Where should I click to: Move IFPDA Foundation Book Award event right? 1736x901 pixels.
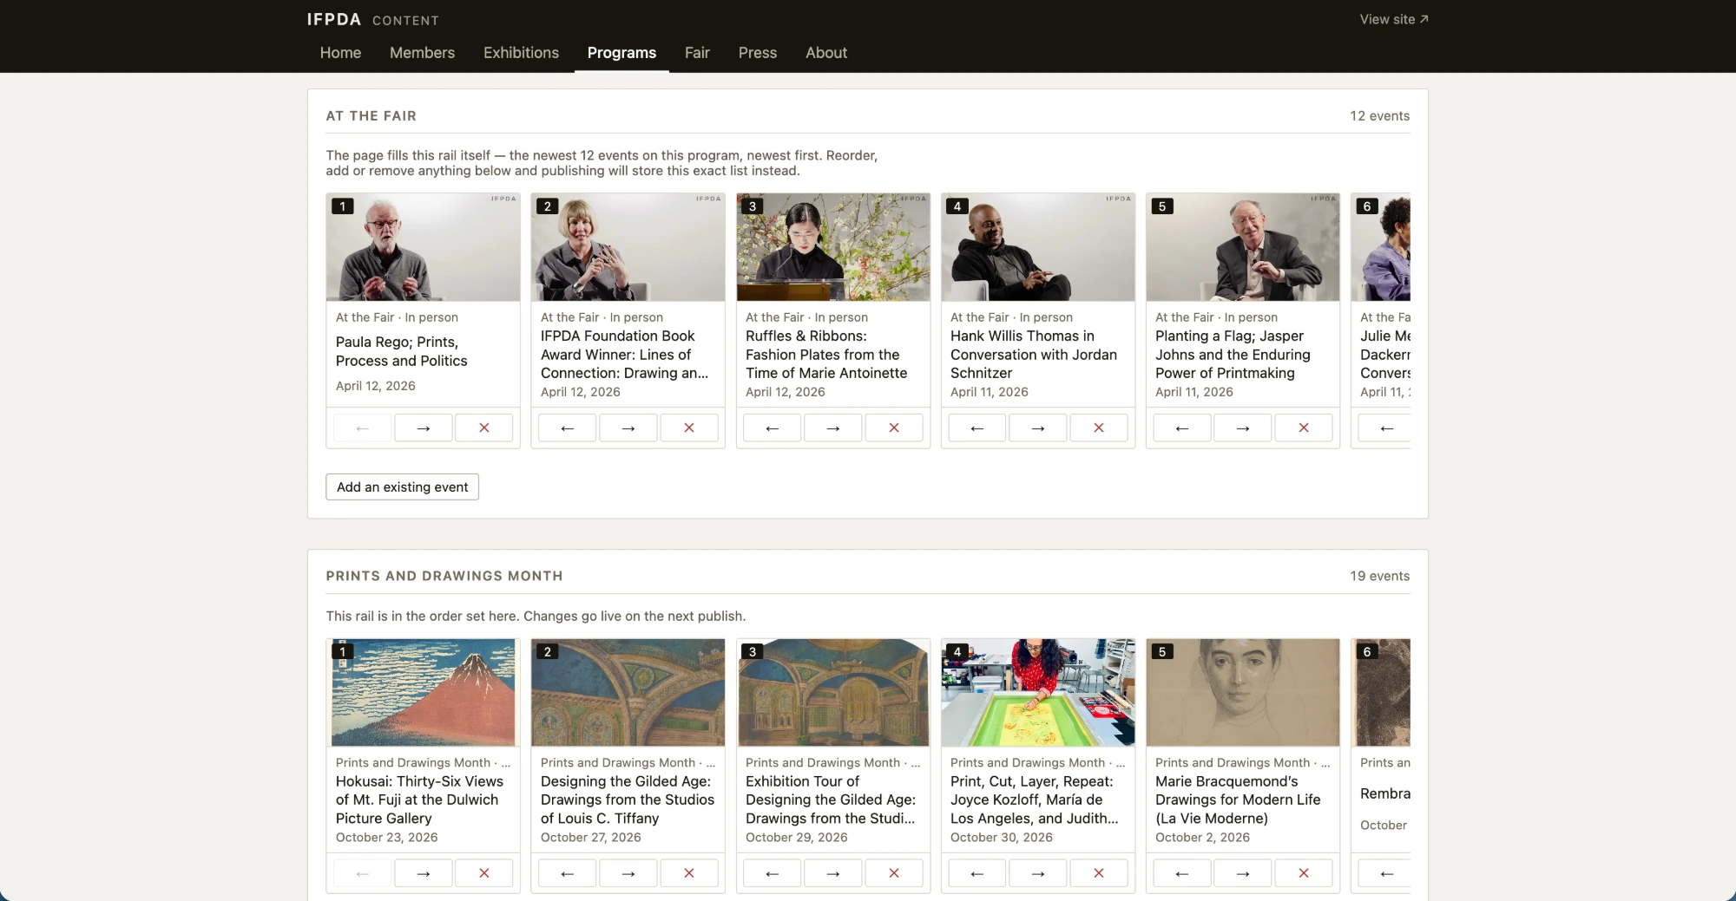(628, 428)
